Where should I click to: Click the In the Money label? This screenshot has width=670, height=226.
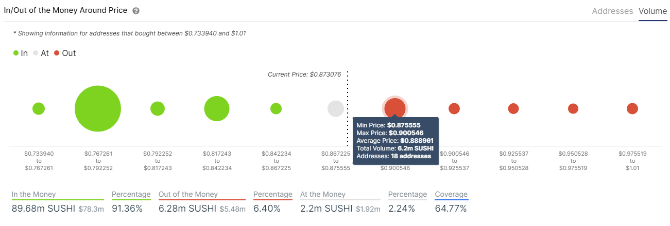pos(34,194)
